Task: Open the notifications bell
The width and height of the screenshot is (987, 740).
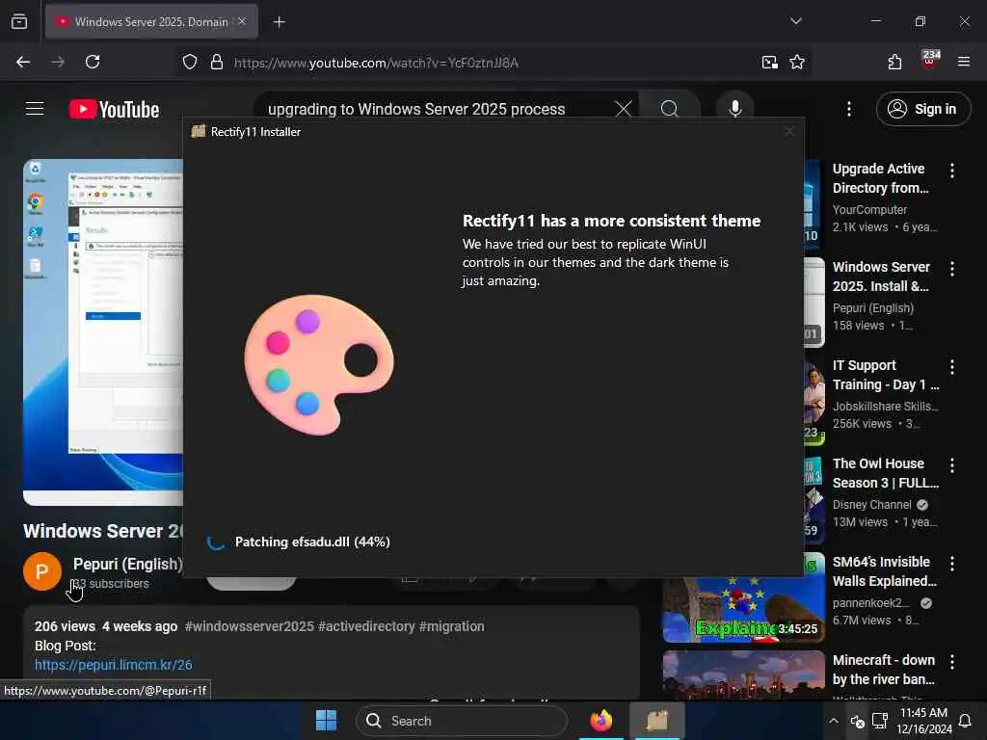Action: coord(964,721)
